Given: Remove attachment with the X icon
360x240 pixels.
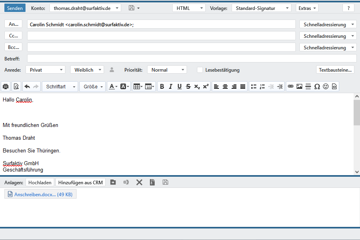Looking at the screenshot, I should (x=139, y=182).
